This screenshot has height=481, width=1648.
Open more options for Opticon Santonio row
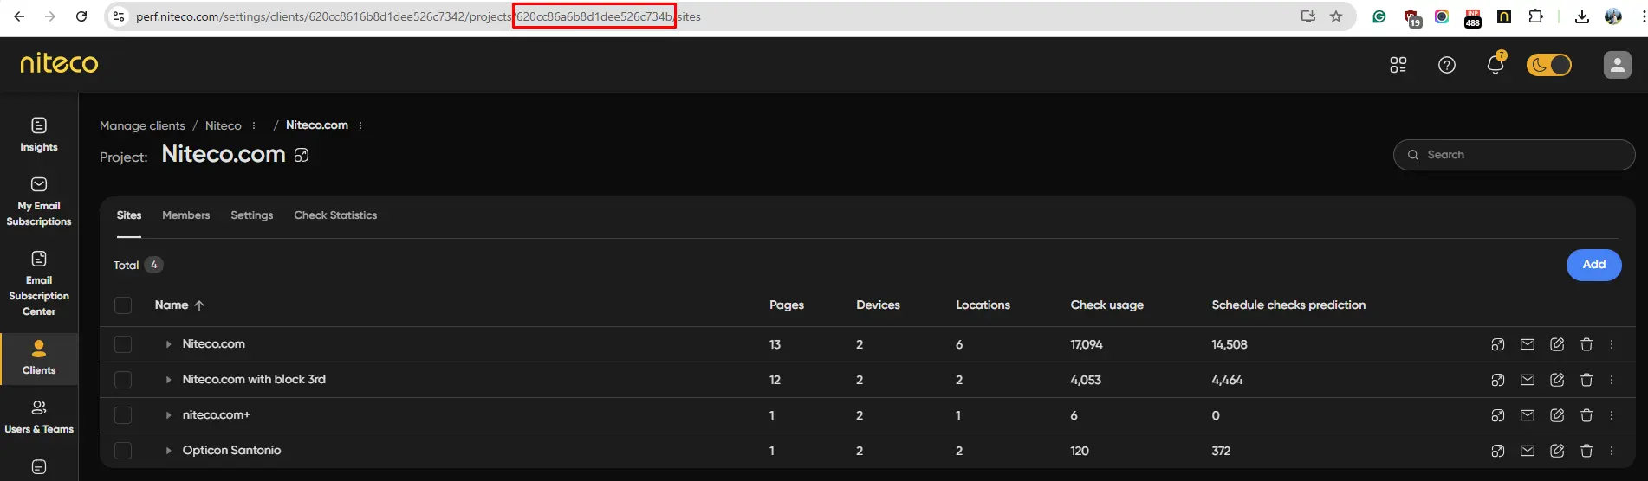click(1612, 451)
